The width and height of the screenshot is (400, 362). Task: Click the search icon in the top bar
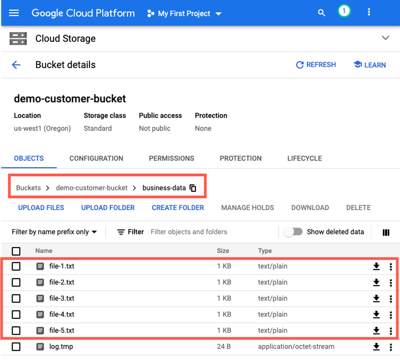pos(321,13)
